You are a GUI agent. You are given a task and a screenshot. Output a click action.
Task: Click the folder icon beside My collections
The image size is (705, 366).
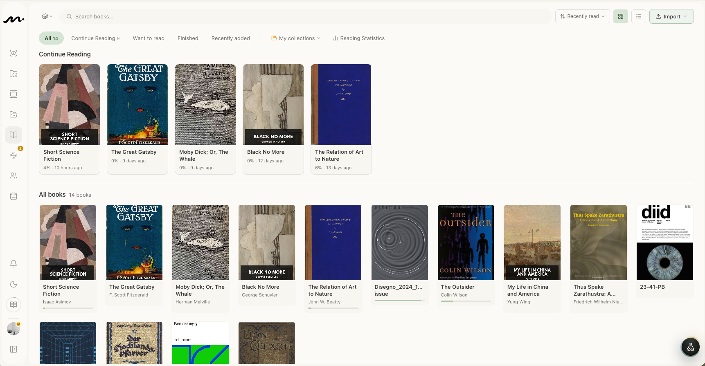(x=274, y=38)
